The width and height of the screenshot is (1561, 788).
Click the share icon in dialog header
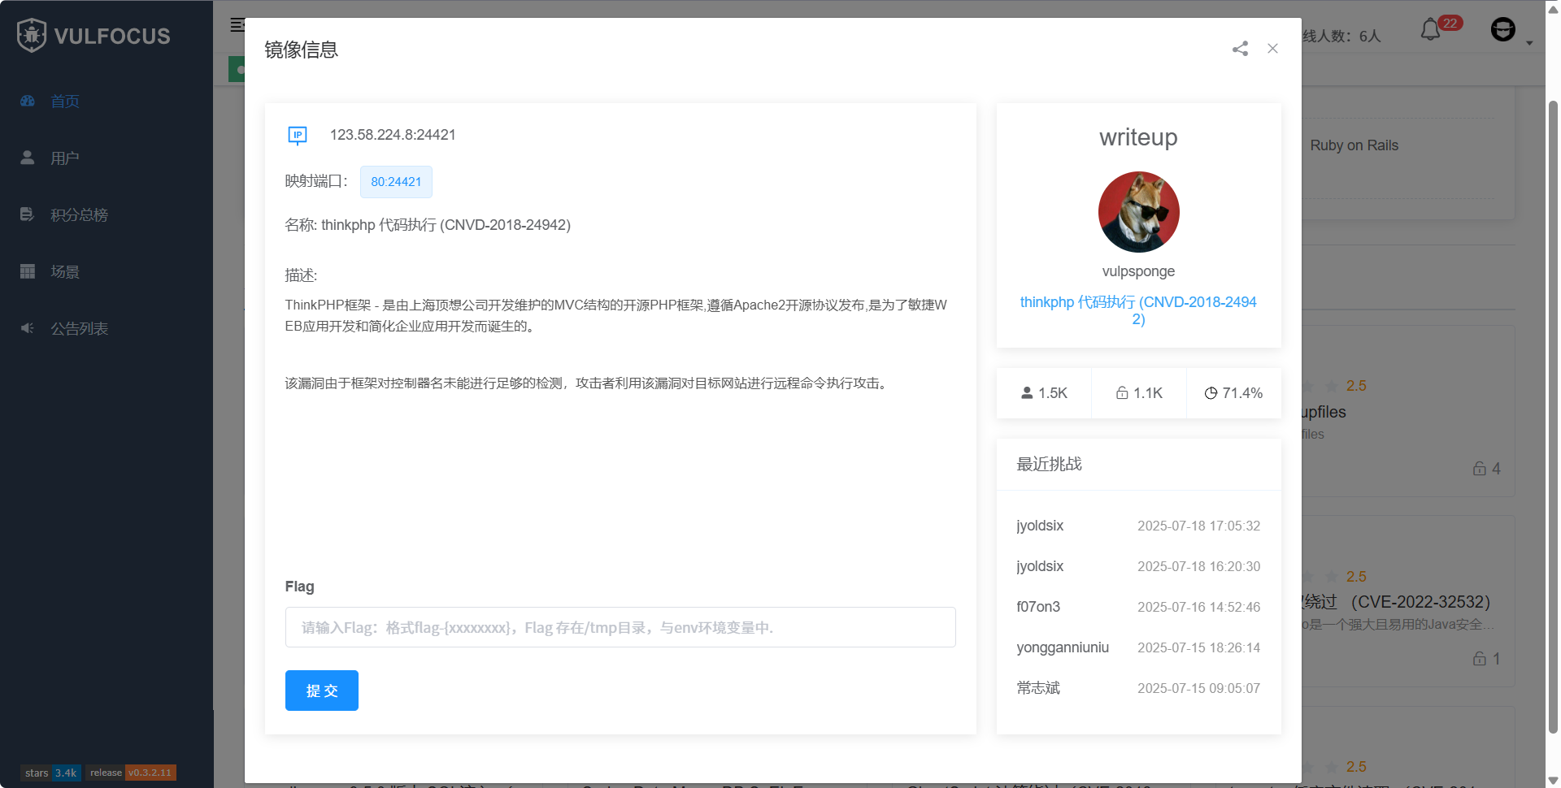click(x=1240, y=49)
